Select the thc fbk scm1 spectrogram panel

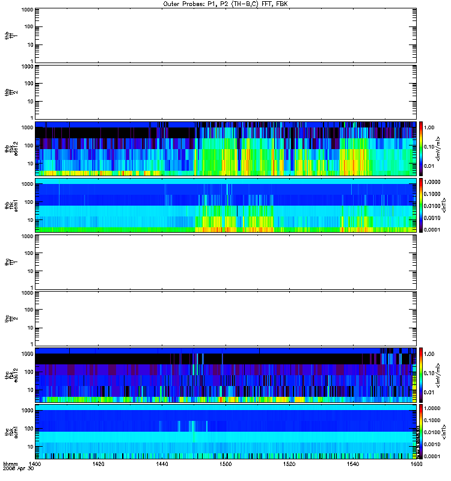[x=226, y=432]
